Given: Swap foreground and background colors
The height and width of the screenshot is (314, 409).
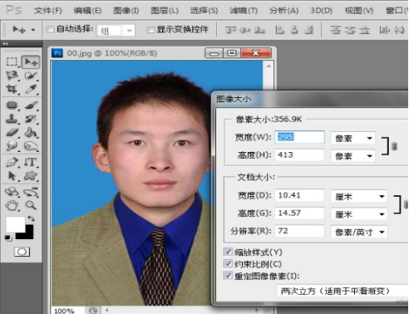Looking at the screenshot, I should coord(31,218).
